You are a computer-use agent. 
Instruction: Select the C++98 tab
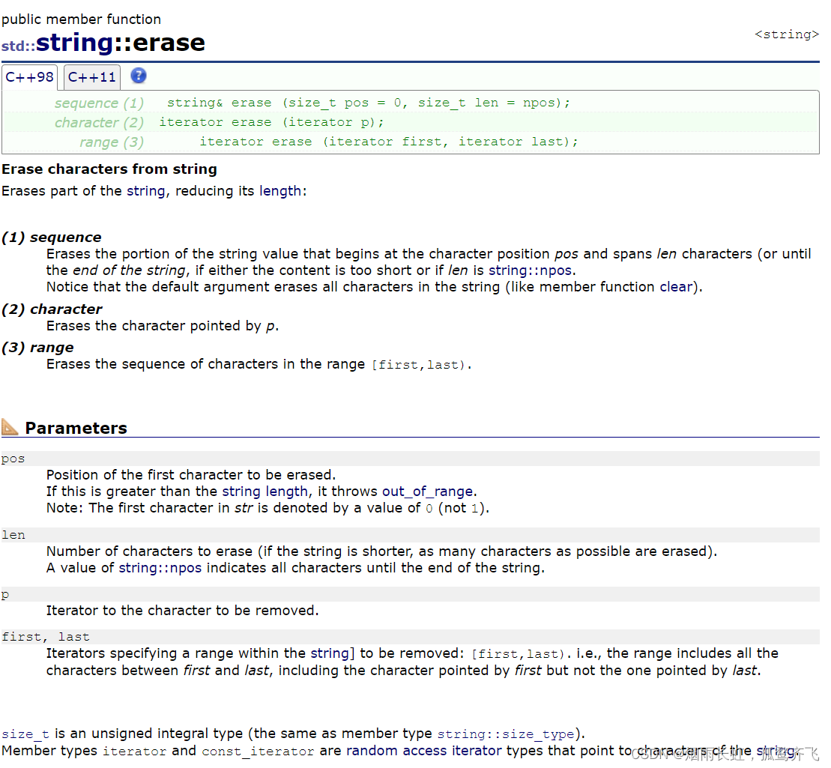click(29, 76)
